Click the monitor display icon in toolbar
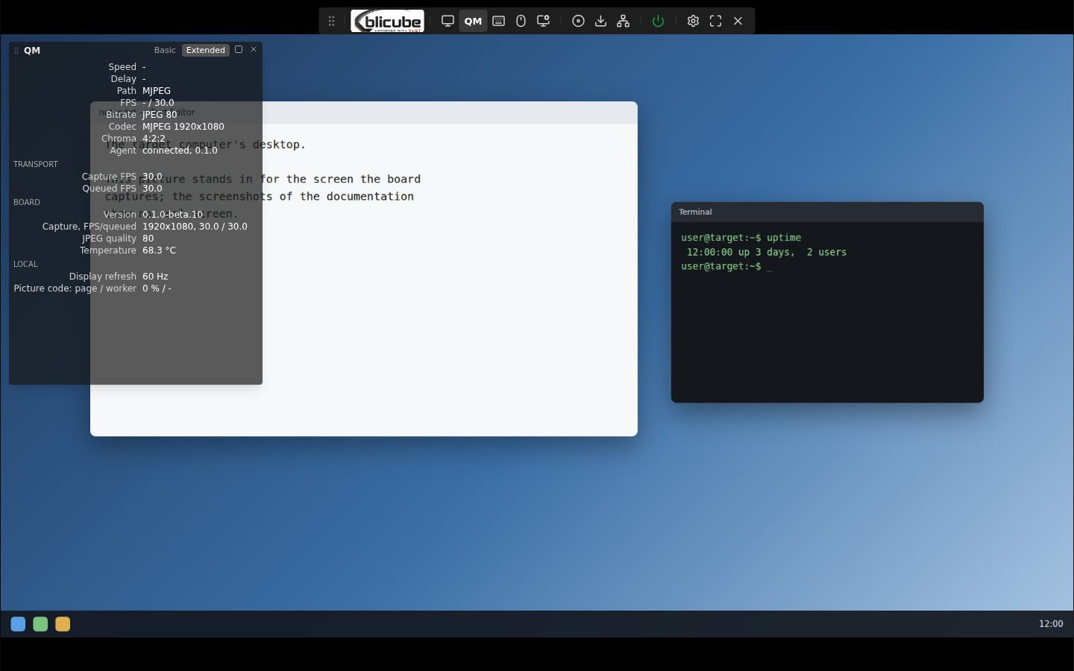 point(447,21)
